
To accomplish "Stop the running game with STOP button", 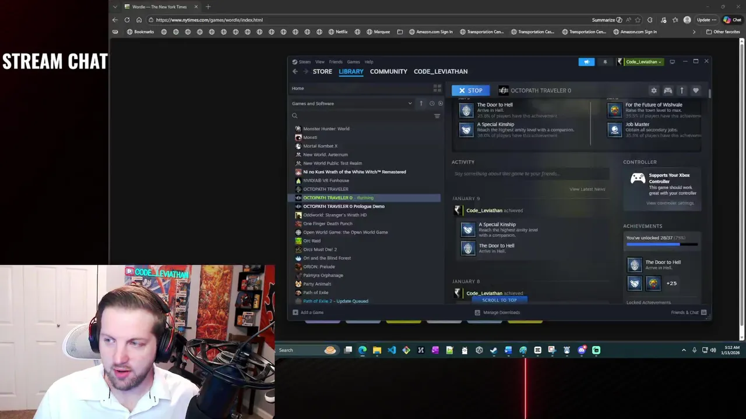I will [470, 90].
